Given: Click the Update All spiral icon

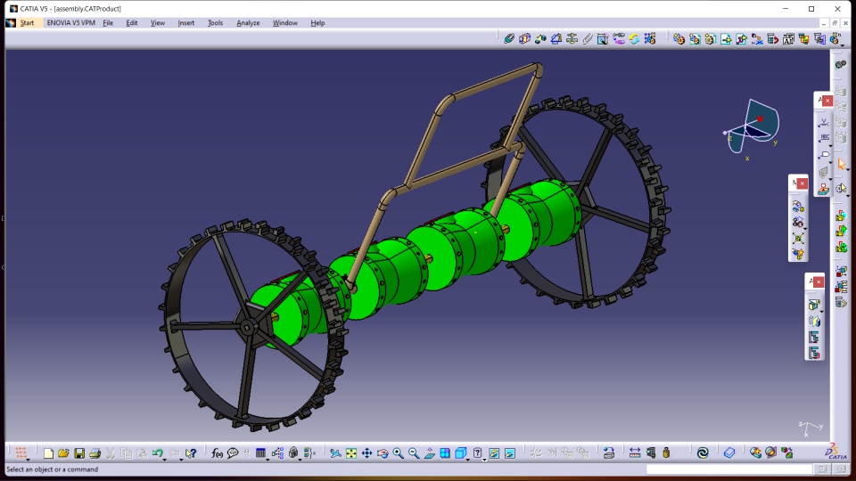Looking at the screenshot, I should (x=703, y=452).
